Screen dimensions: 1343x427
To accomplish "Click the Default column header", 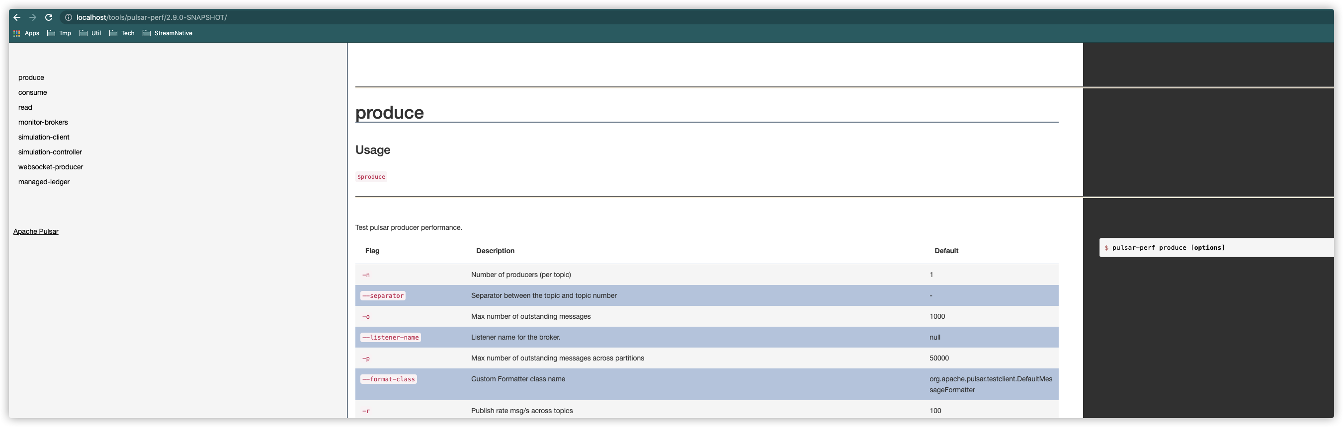I will click(x=946, y=251).
